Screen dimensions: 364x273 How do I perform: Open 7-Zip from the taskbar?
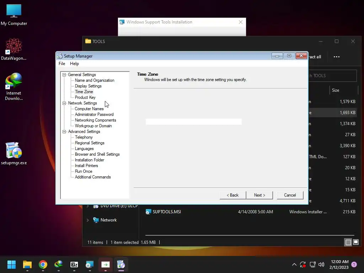tap(74, 264)
